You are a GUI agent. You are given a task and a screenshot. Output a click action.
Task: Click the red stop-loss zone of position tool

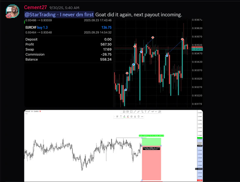(x=151, y=163)
